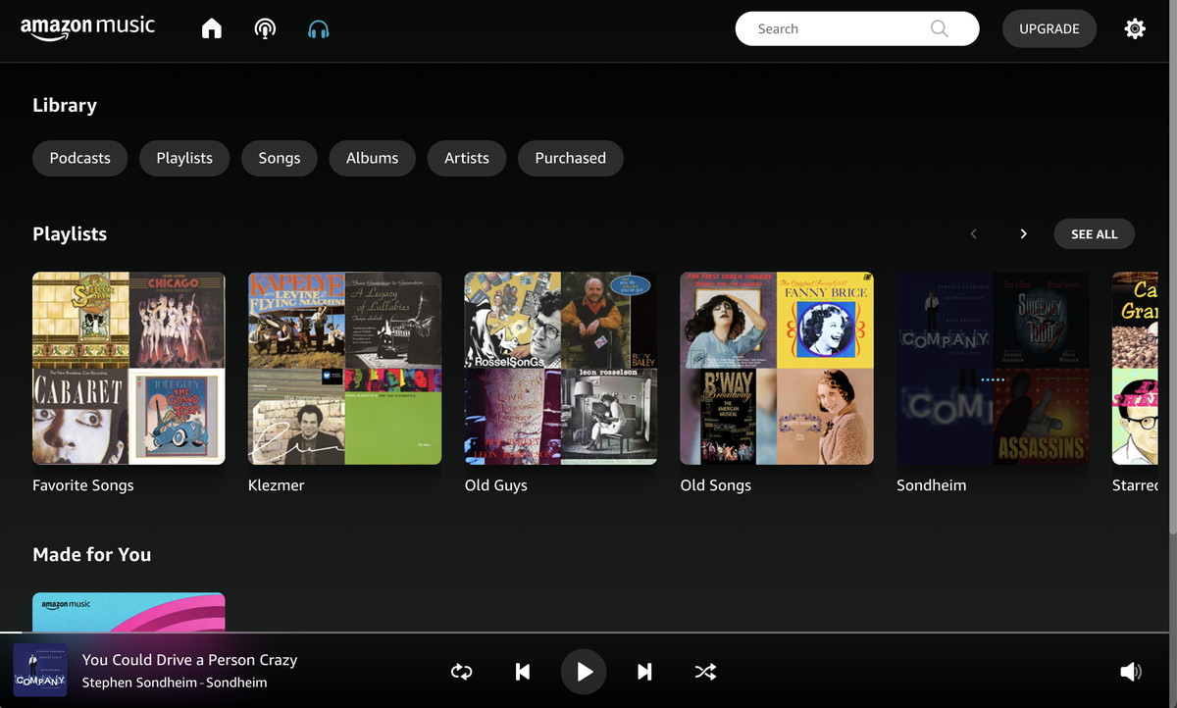Open the Favorite Songs playlist cover

[128, 368]
